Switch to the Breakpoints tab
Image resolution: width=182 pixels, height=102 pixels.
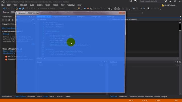point(123,96)
